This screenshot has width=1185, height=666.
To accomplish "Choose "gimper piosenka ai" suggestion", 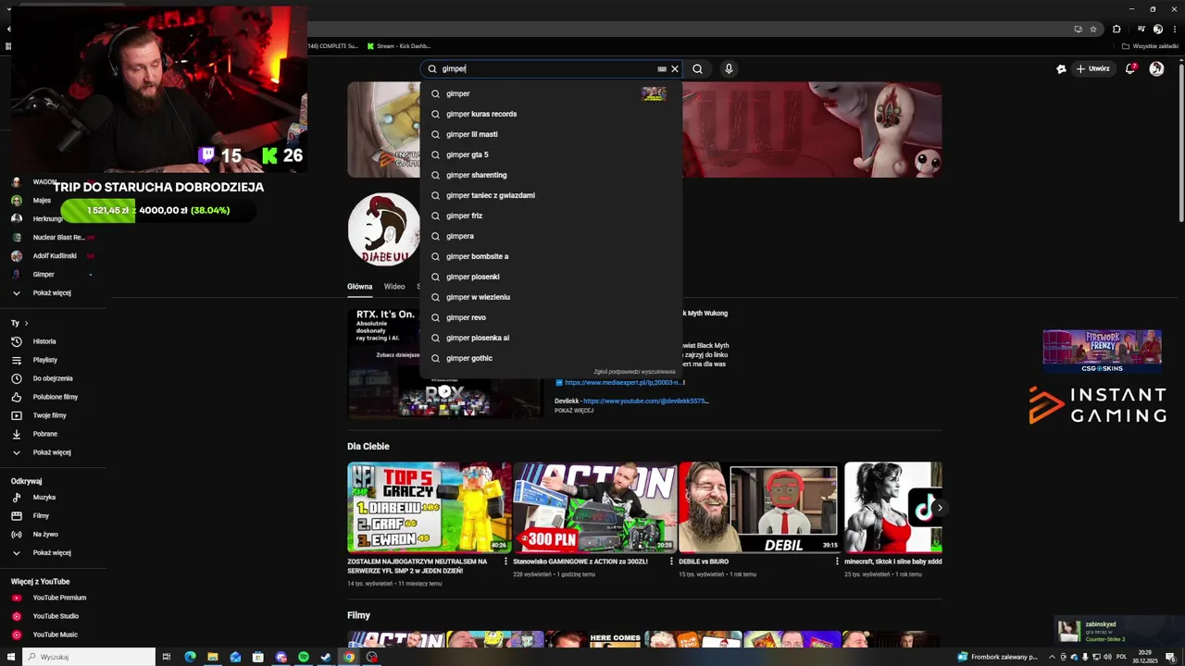I will (x=551, y=338).
